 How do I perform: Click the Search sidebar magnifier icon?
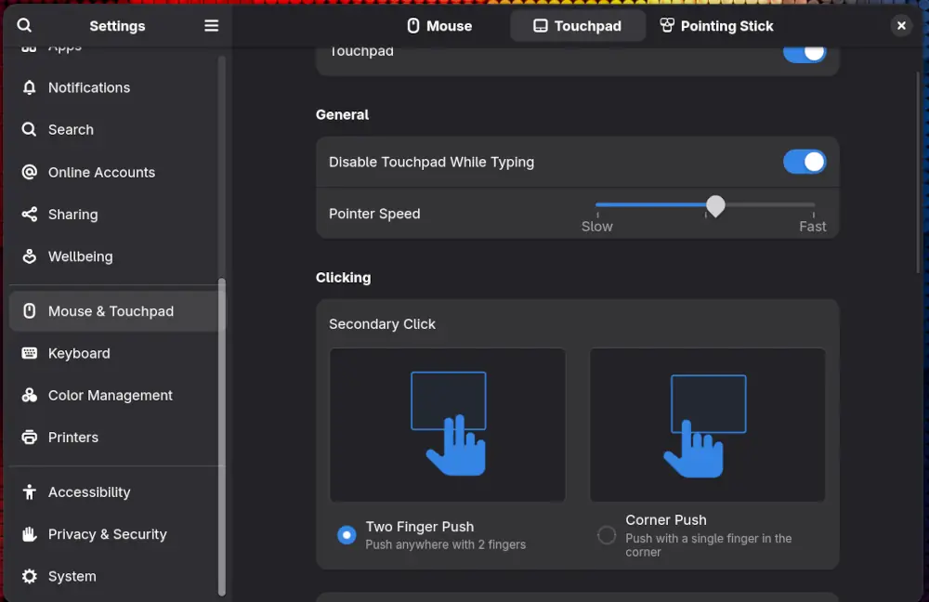(29, 130)
